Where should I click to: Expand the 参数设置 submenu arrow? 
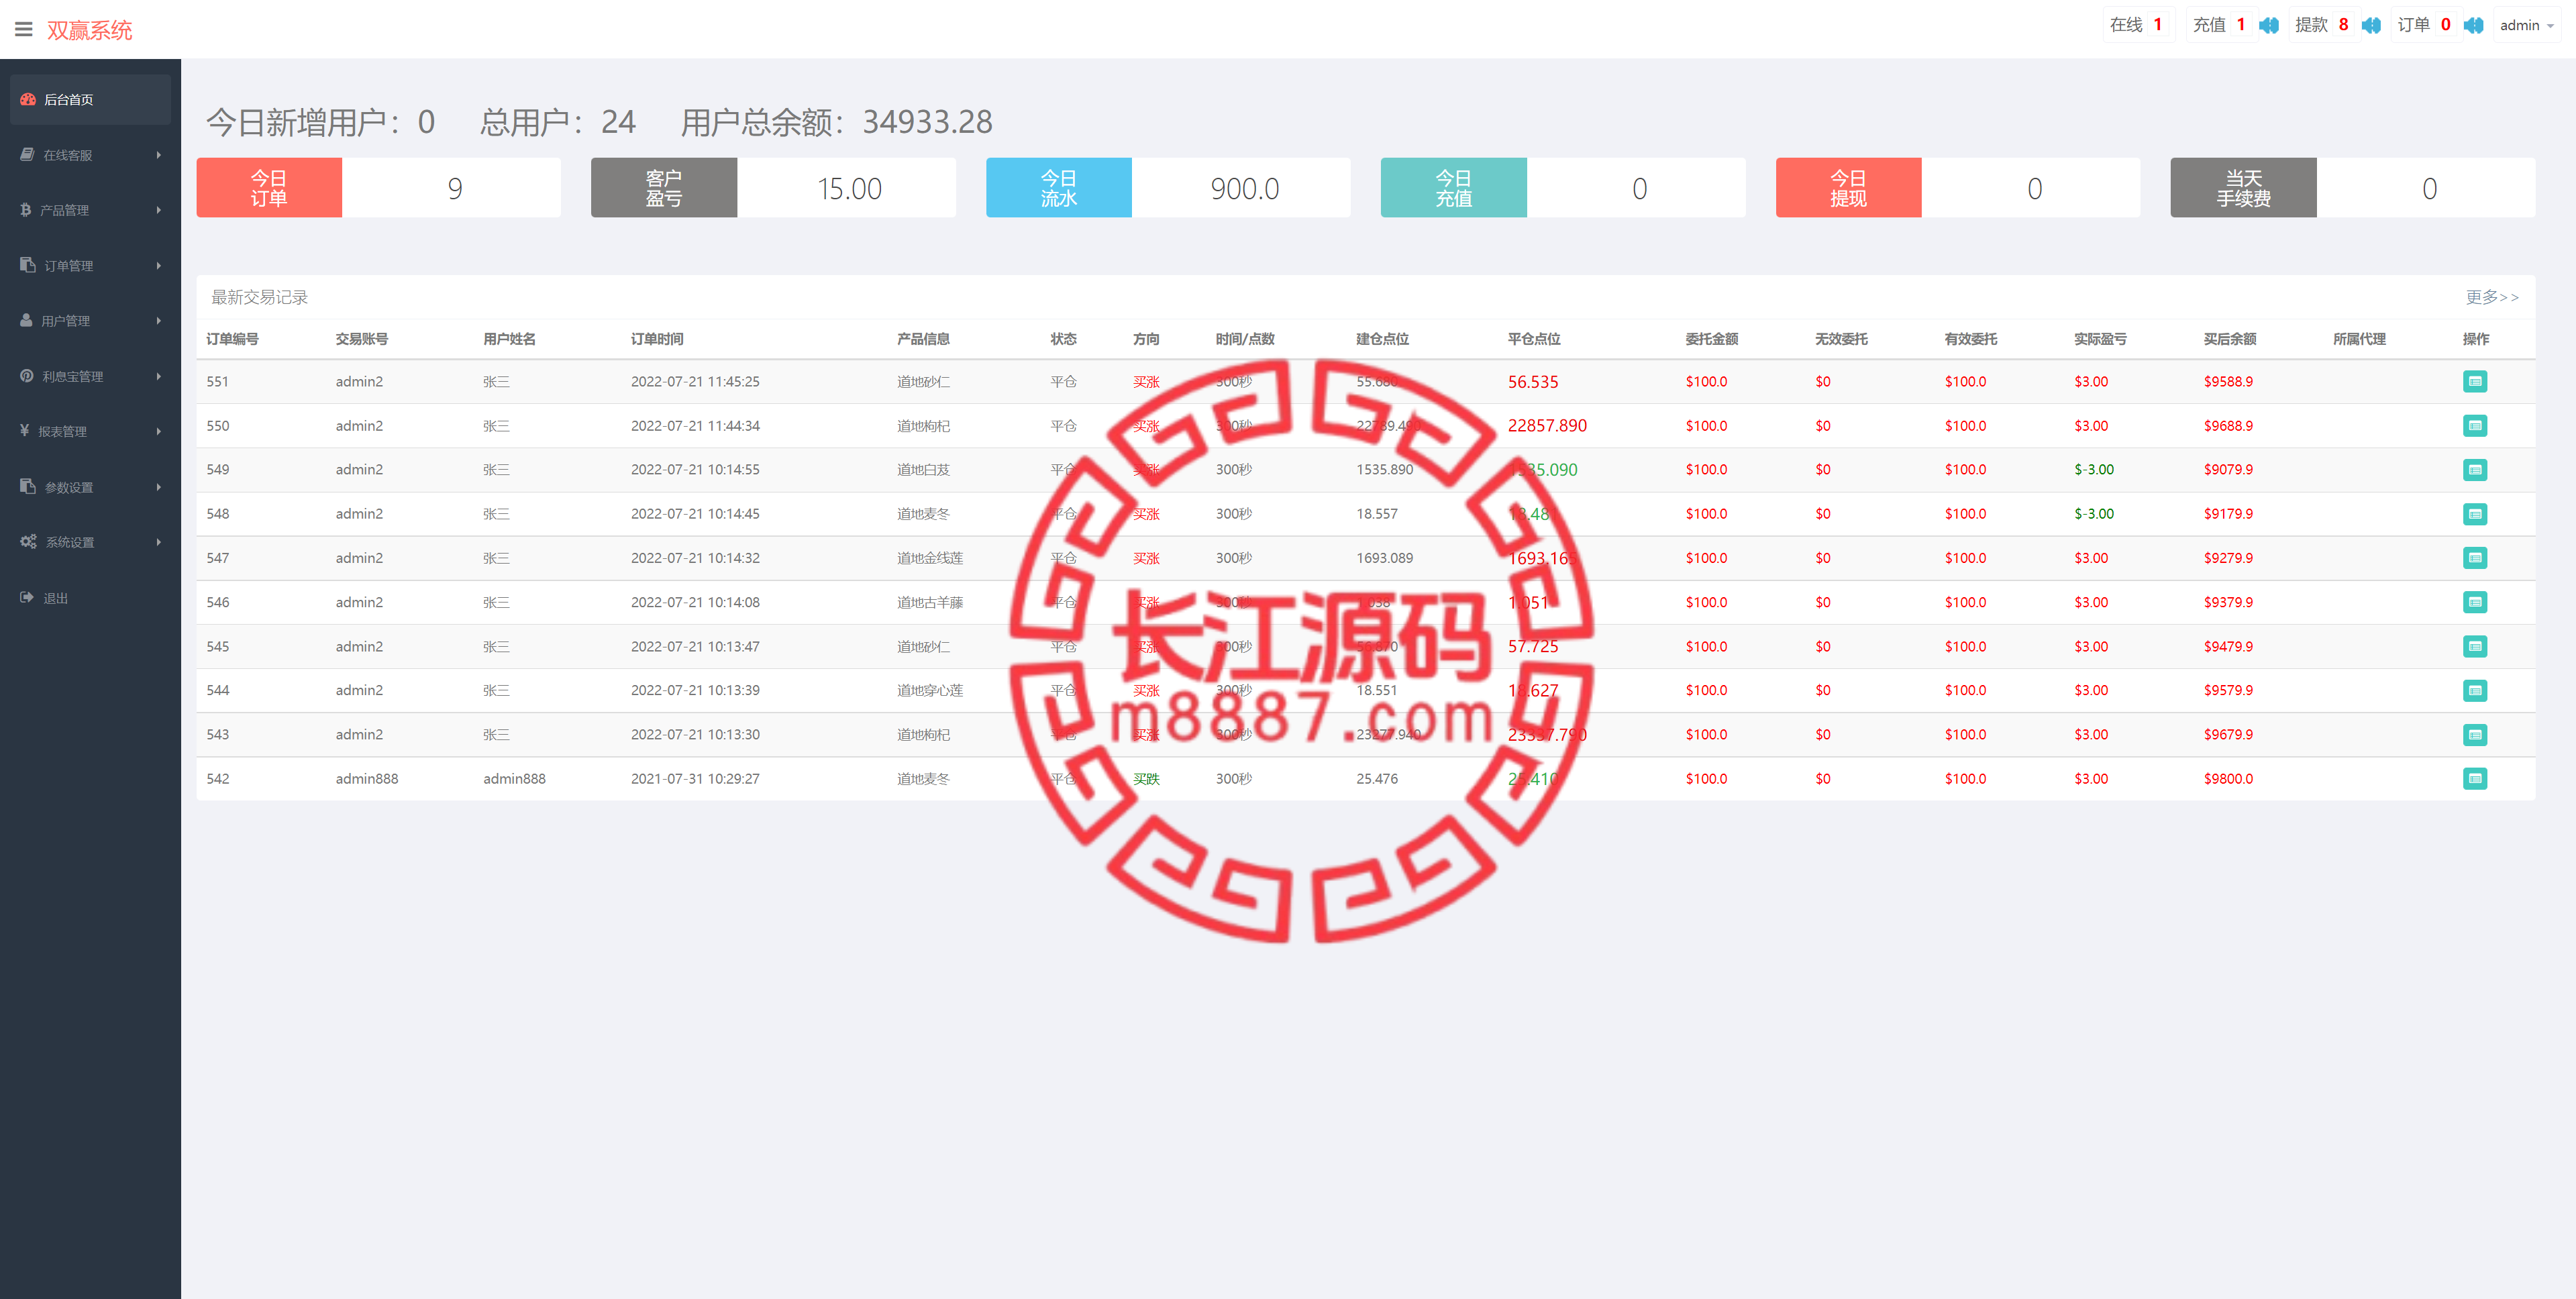[159, 487]
